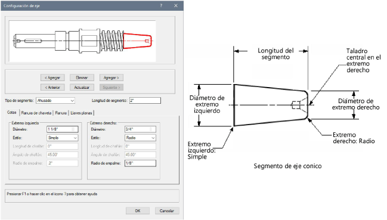This screenshot has width=387, height=220.
Task: Confirm with the OK button
Action: tap(138, 211)
